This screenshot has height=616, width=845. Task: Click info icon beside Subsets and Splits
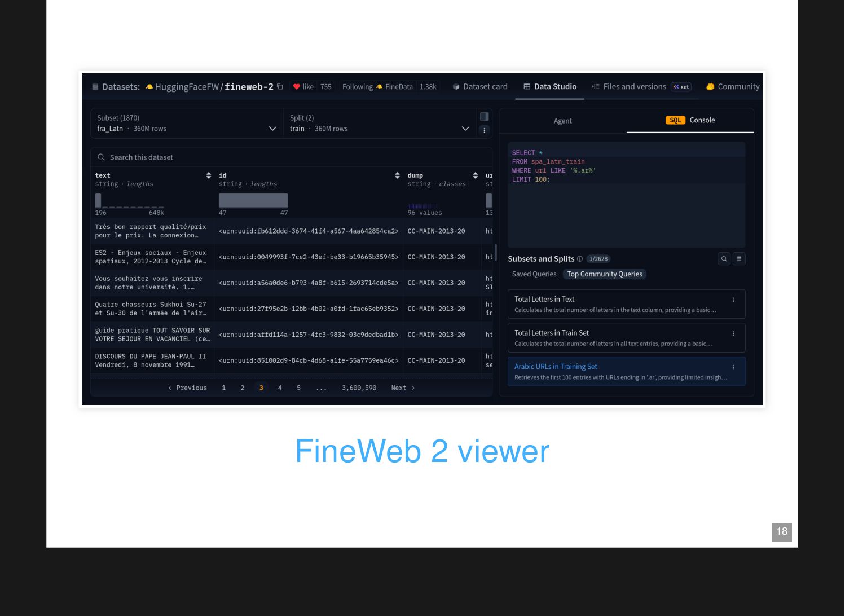tap(580, 259)
